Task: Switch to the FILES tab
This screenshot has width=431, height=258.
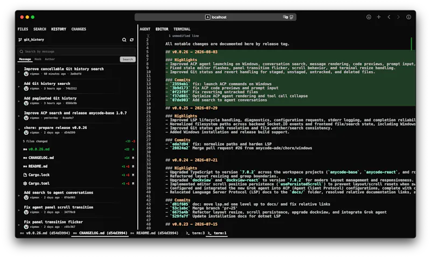Action: coord(23,29)
